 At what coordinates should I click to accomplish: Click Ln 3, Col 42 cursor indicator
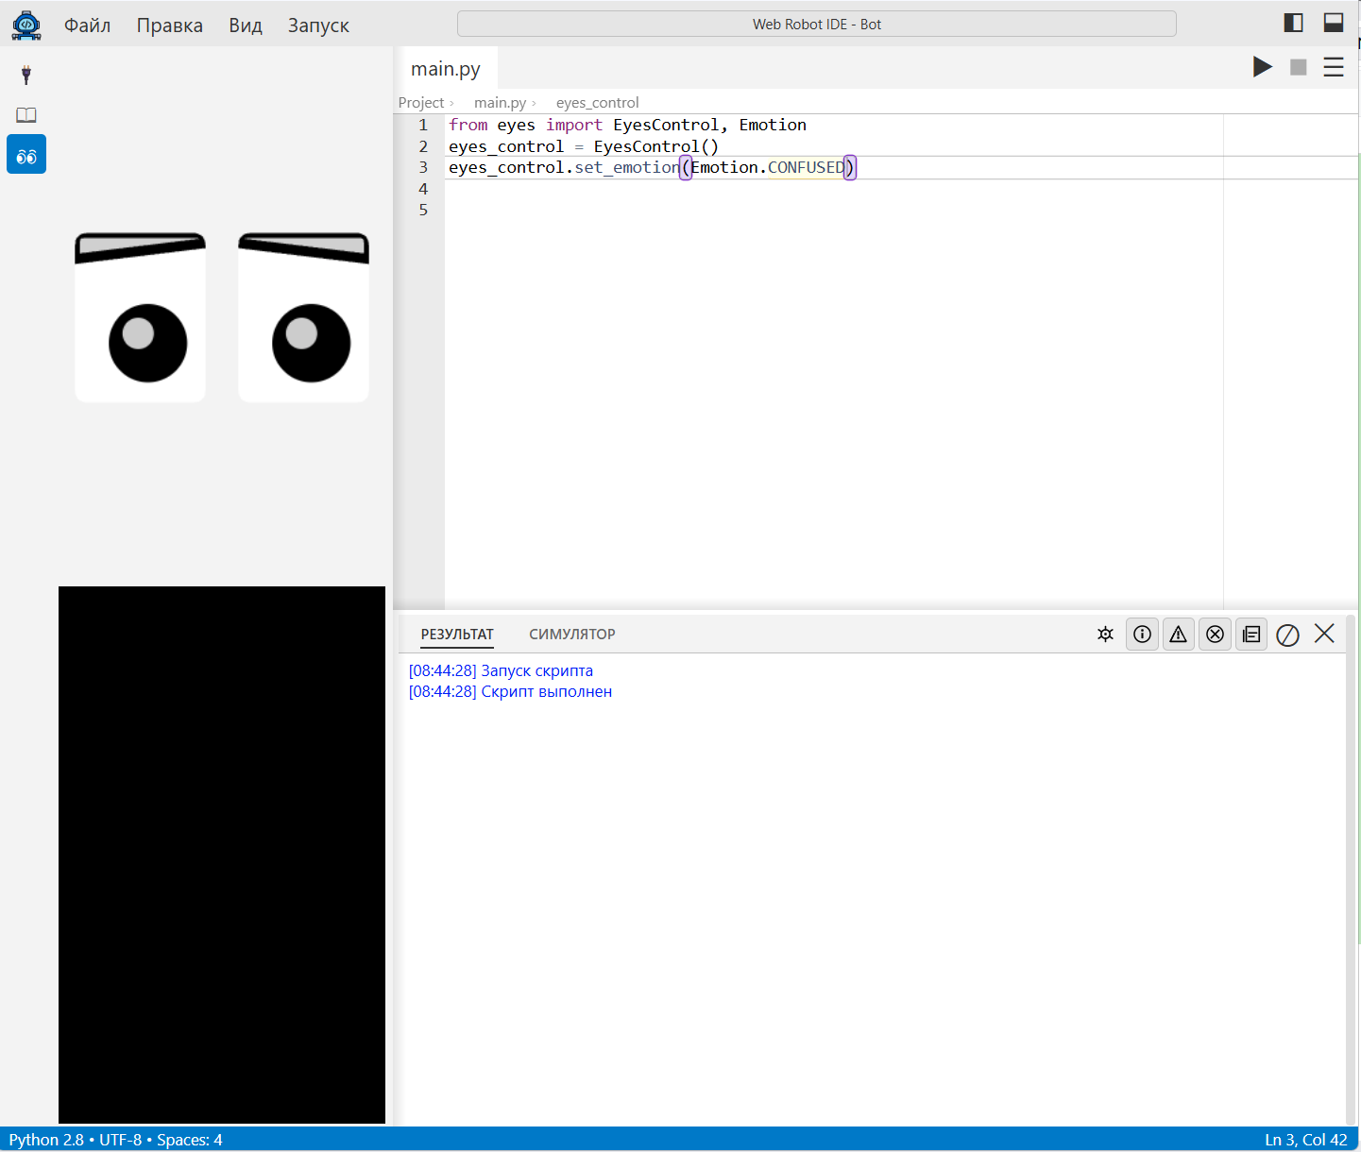click(x=1306, y=1140)
